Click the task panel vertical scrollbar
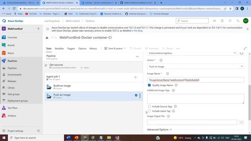The height and width of the screenshot is (141, 251). tap(249, 102)
